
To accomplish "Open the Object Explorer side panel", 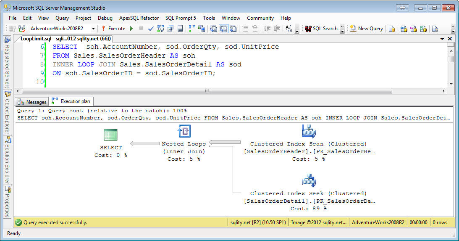I will [x=7, y=112].
